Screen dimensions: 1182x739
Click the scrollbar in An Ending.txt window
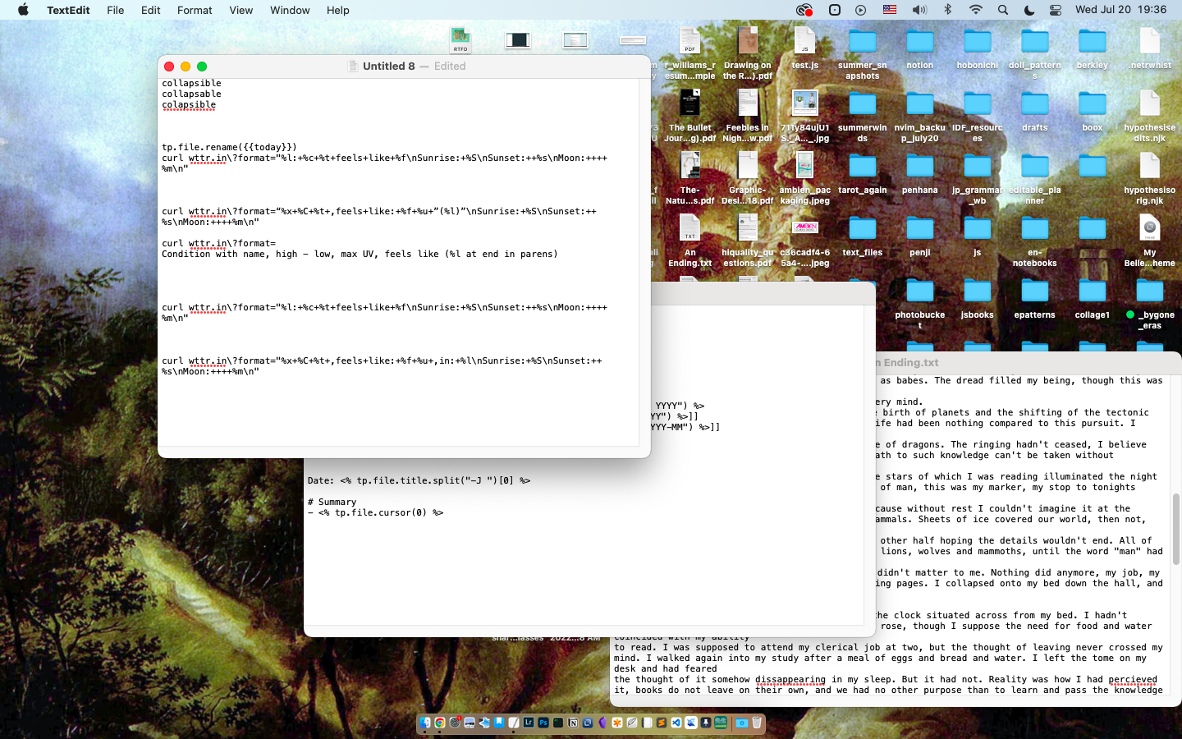click(x=1175, y=530)
